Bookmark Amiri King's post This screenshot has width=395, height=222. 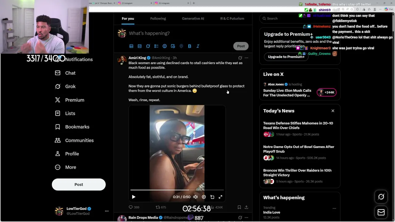239,207
